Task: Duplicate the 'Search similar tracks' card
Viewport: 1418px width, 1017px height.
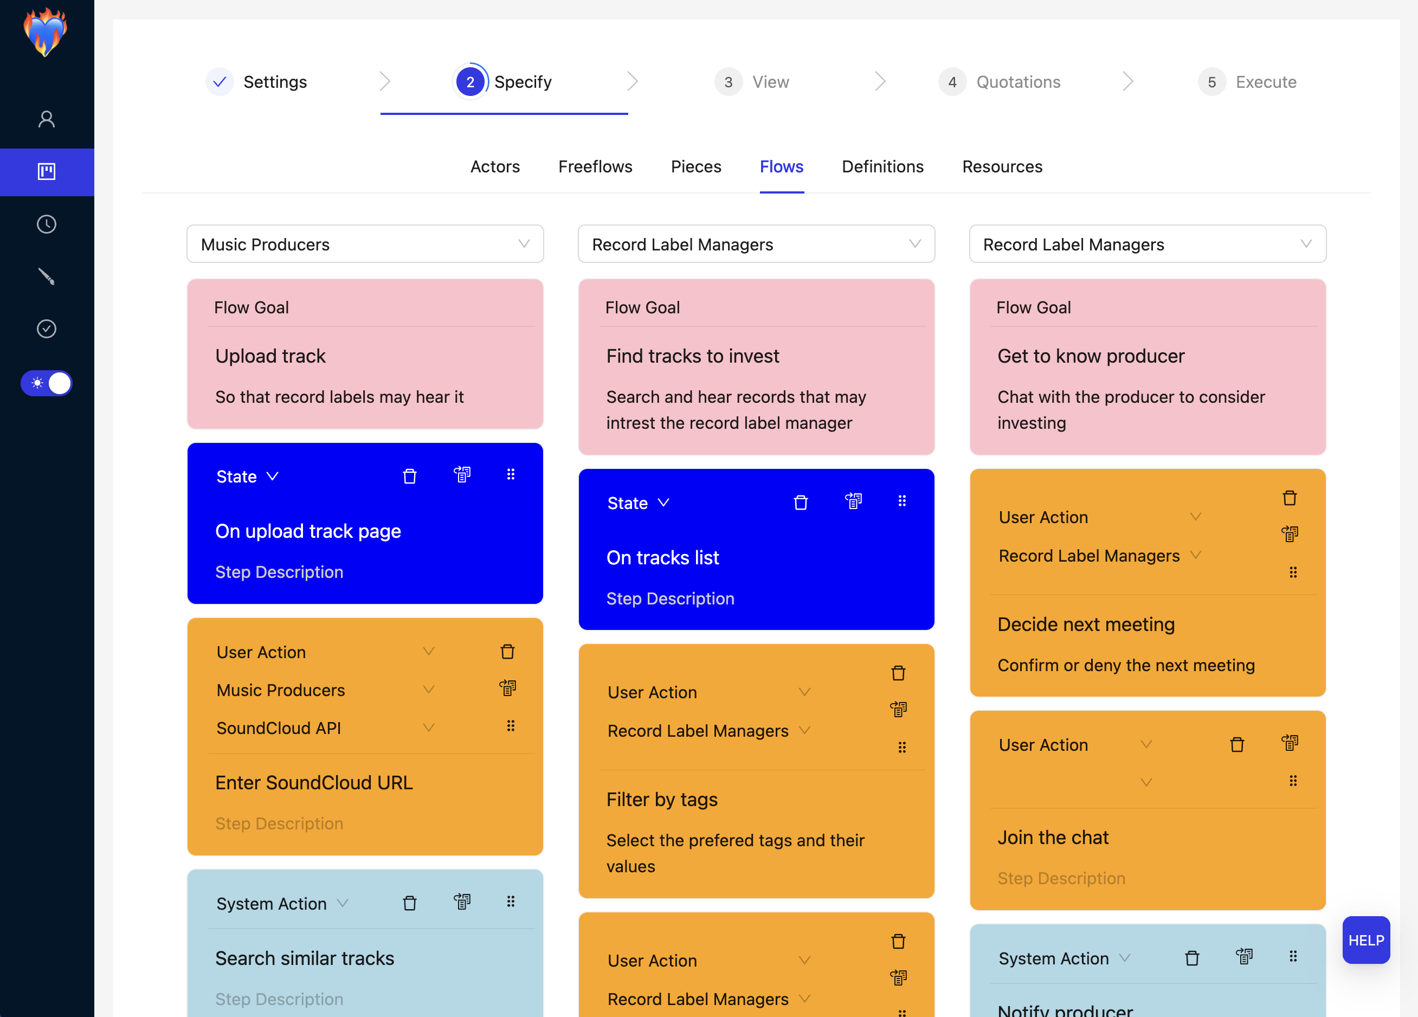Action: click(462, 902)
